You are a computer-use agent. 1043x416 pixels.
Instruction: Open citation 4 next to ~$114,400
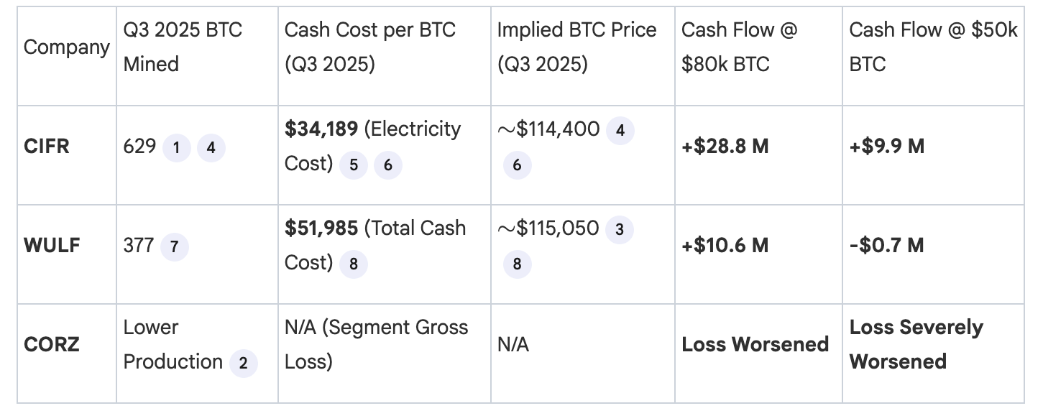point(620,131)
